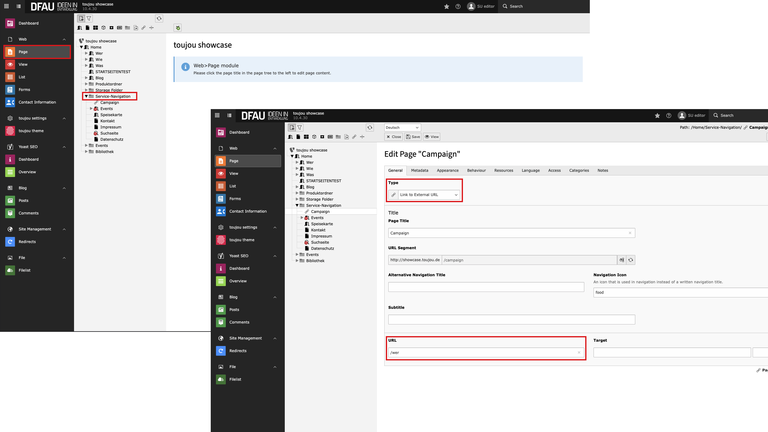Screen dimensions: 768x432
Task: Switch to the Appearance tab
Action: (448, 170)
